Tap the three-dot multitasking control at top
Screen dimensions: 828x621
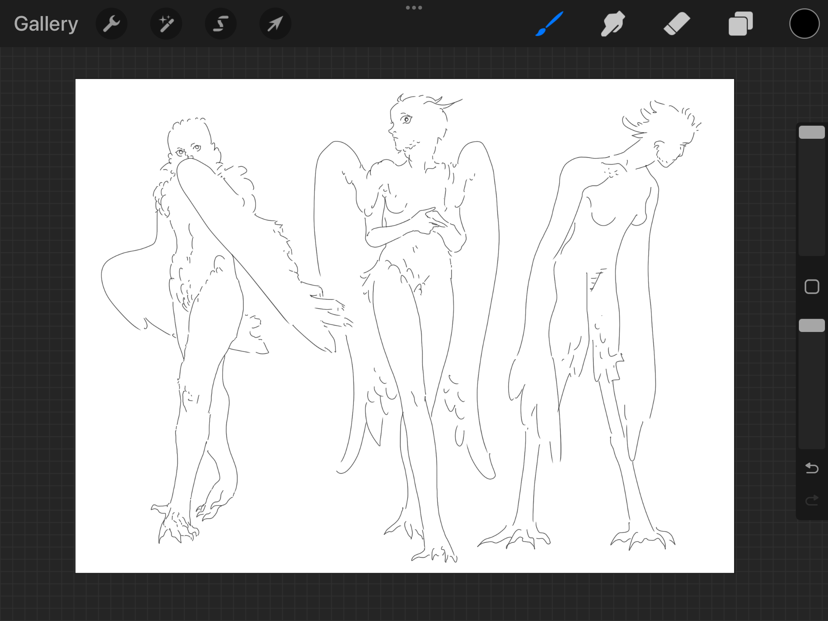(x=414, y=8)
